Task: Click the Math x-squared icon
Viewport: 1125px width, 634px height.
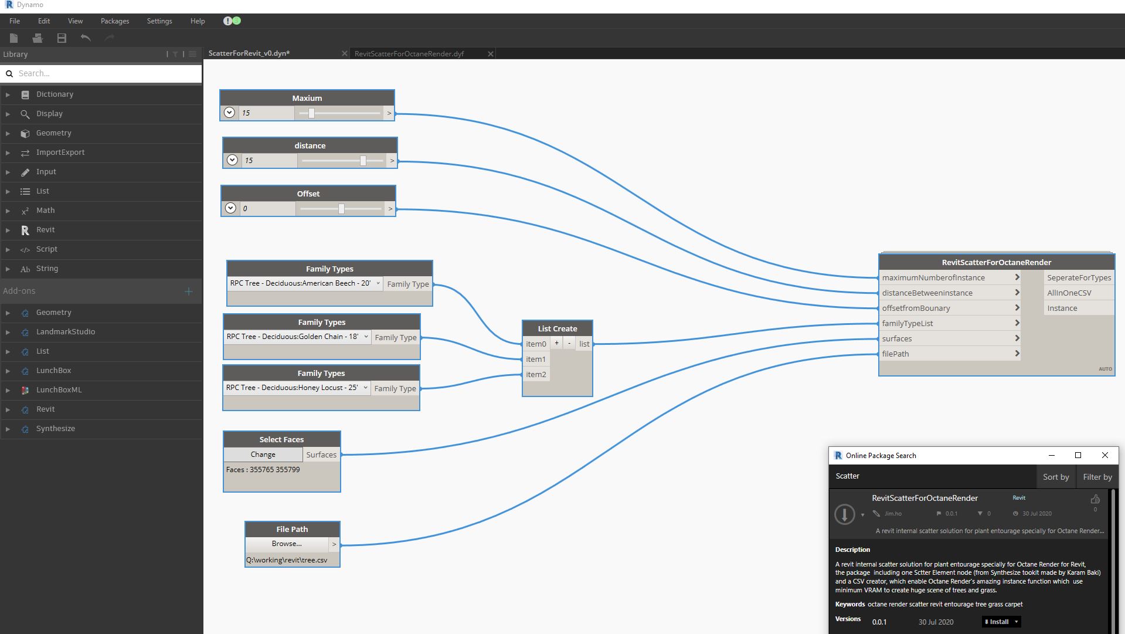Action: [x=25, y=211]
